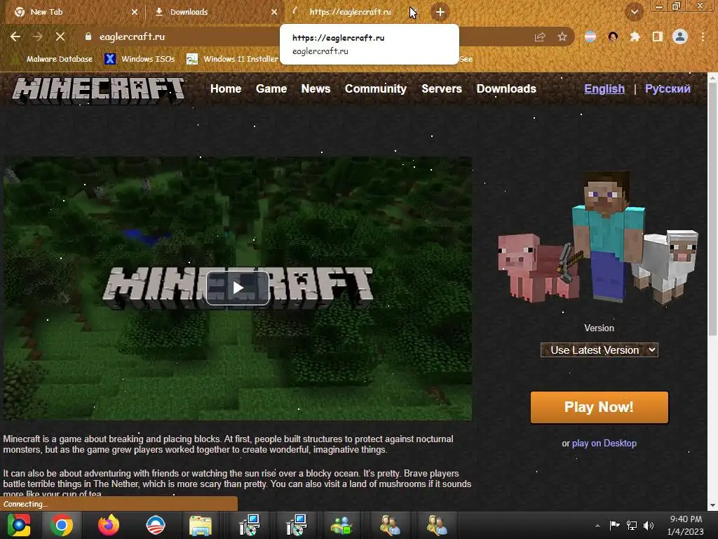Open the Servers menu item

442,89
